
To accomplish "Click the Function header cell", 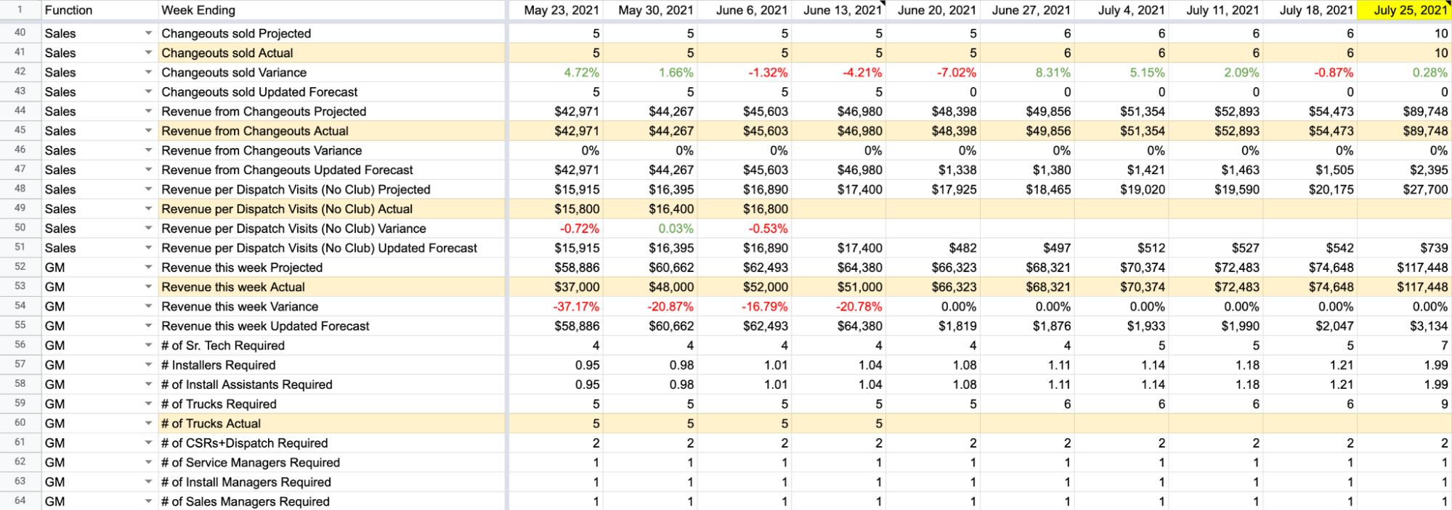I will 100,10.
